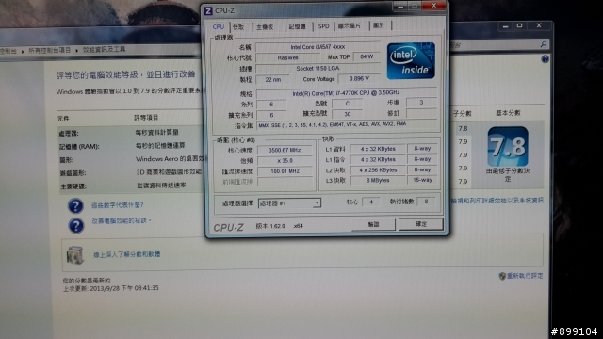
Task: Select the CPU tab in CPU-Z
Action: (219, 26)
